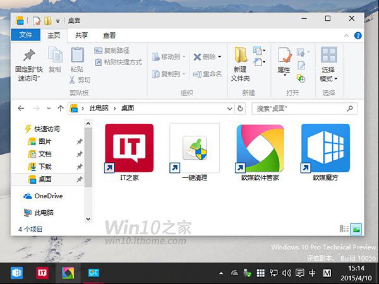379x284 pixels.
Task: Switch to the Large icons view
Action: coord(356,229)
